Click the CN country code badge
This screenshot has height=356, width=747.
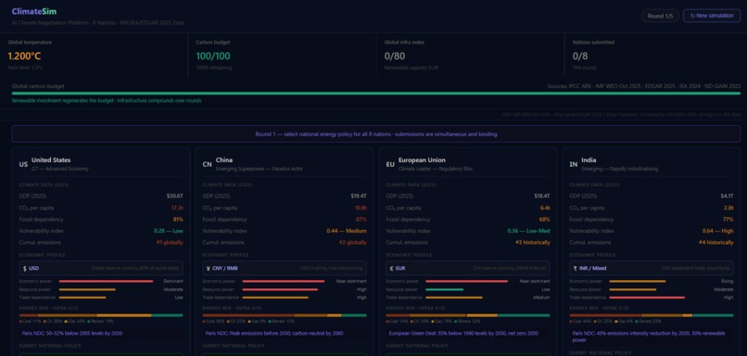click(207, 164)
